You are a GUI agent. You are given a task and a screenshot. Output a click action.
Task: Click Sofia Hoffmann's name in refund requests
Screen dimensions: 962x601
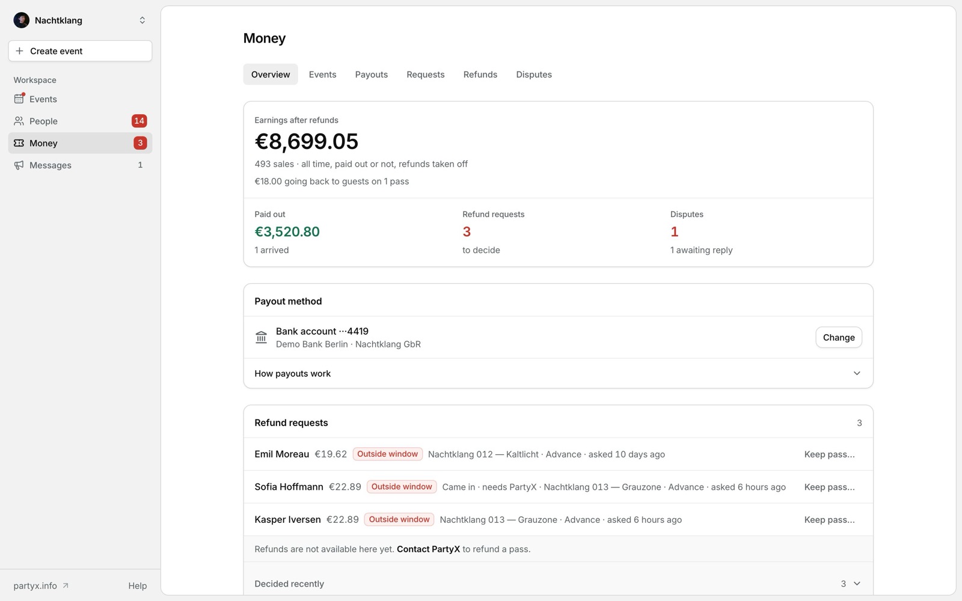click(289, 487)
